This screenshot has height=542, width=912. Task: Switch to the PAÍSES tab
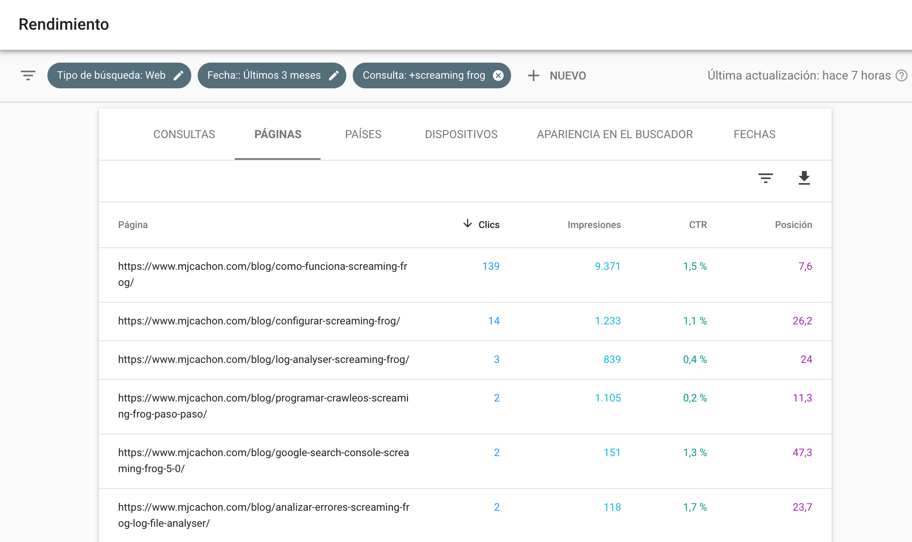click(363, 134)
